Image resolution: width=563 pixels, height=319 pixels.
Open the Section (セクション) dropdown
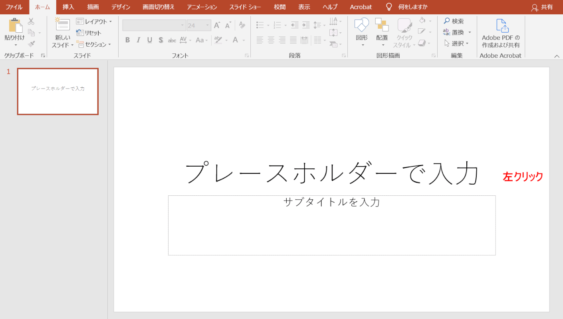pos(93,44)
